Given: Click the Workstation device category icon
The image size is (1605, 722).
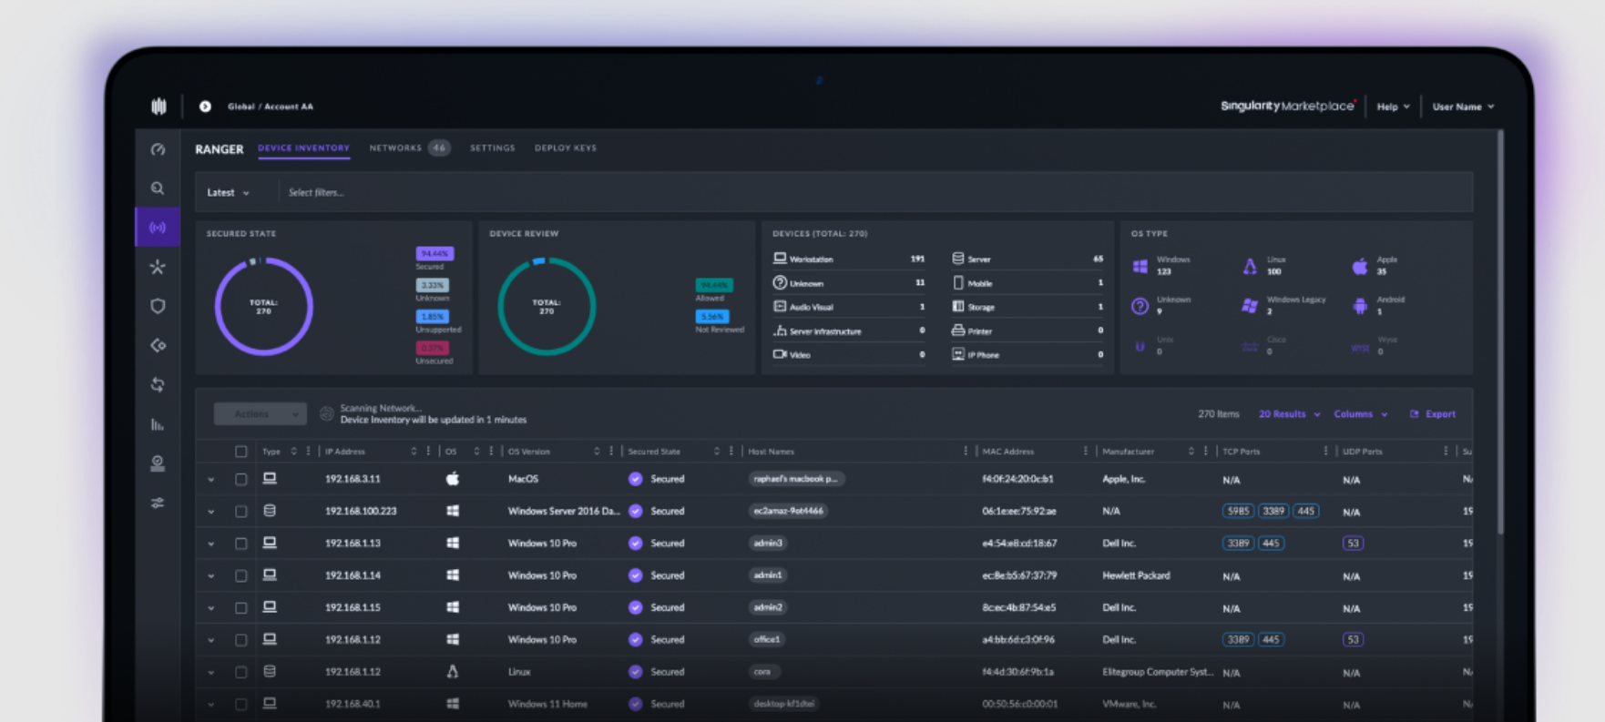Looking at the screenshot, I should pyautogui.click(x=780, y=259).
